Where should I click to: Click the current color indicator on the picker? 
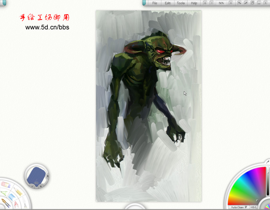[x=257, y=200]
